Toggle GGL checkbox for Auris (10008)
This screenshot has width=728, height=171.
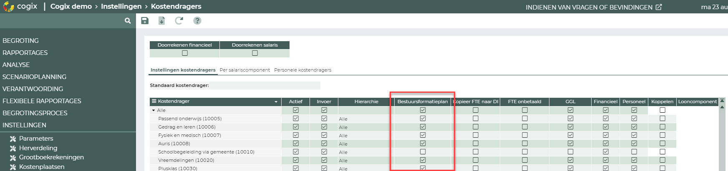click(x=570, y=144)
